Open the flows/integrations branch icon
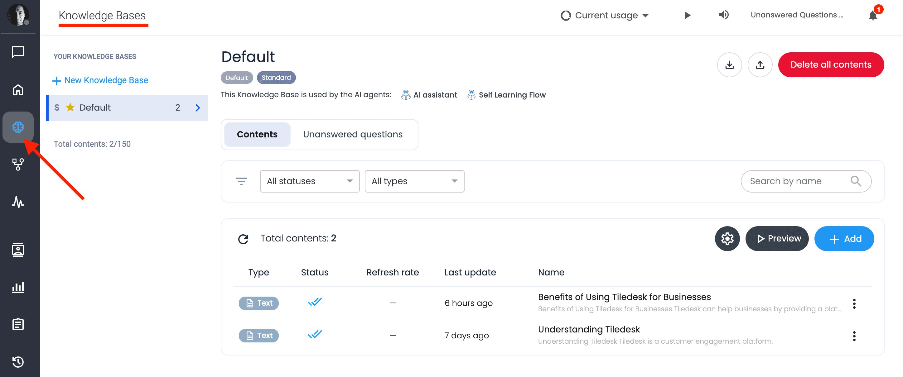This screenshot has height=377, width=903. pos(18,164)
